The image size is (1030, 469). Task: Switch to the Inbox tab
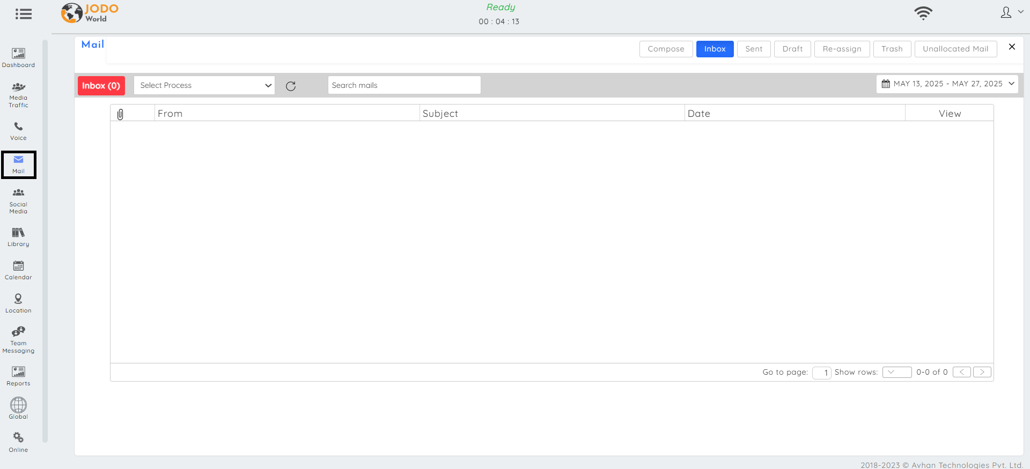click(715, 49)
